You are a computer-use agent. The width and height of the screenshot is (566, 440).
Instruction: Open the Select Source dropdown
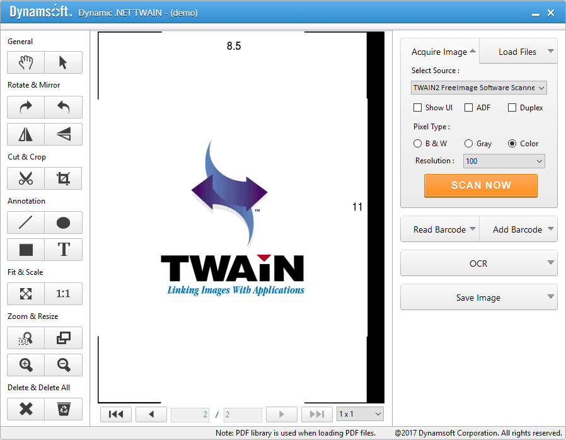[x=478, y=88]
